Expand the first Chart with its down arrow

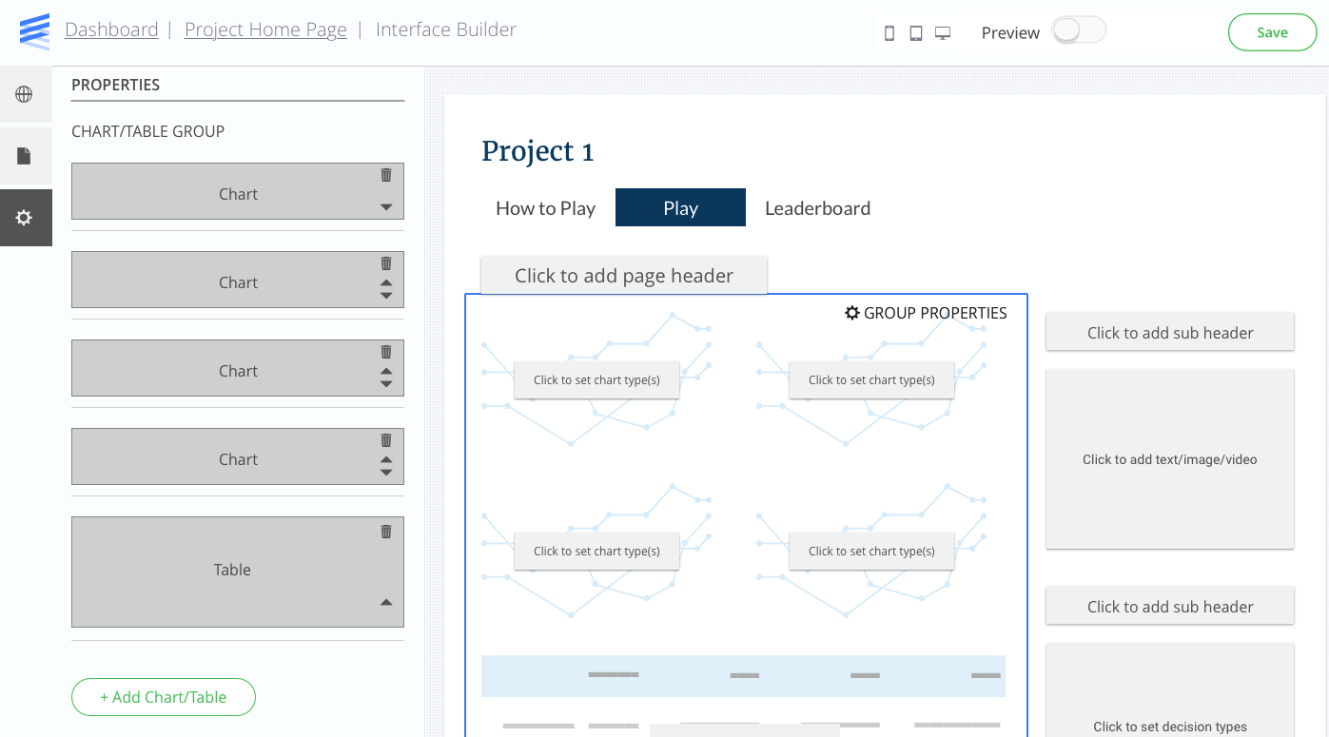386,207
